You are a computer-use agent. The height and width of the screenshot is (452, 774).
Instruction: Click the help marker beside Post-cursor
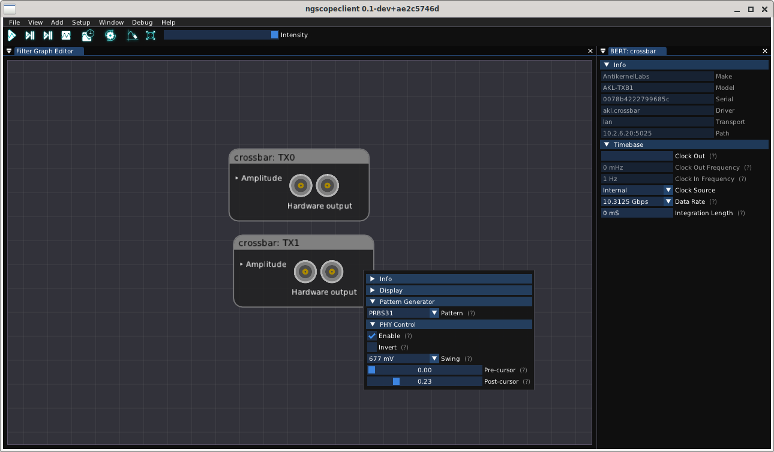click(526, 381)
